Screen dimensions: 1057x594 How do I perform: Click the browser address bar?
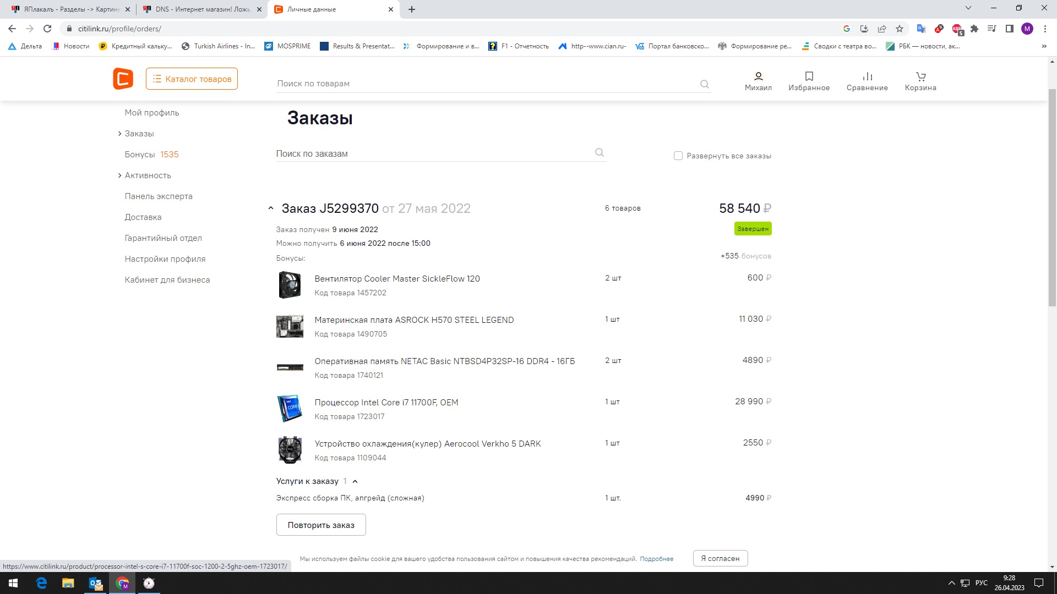[x=451, y=29]
